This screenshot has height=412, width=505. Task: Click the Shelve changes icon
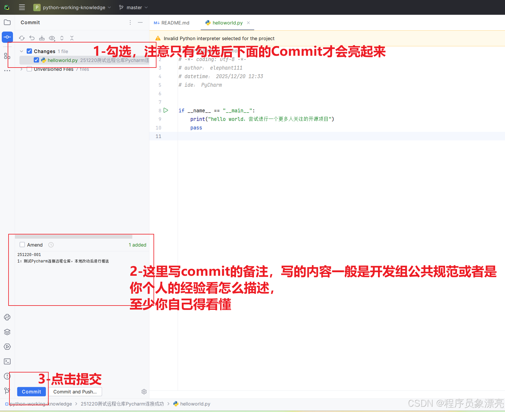tap(42, 38)
